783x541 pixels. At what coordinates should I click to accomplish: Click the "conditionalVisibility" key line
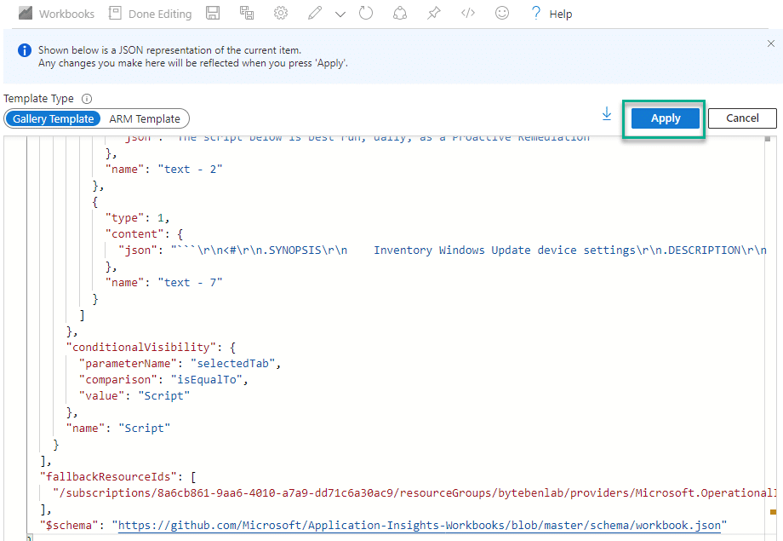pos(151,347)
